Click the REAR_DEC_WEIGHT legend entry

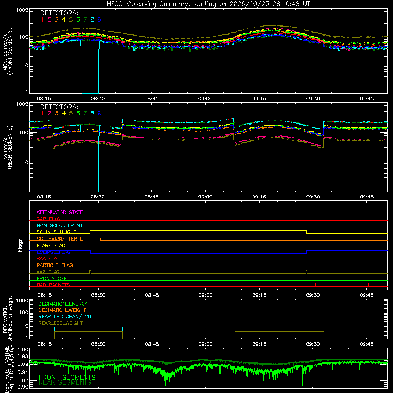click(60, 323)
